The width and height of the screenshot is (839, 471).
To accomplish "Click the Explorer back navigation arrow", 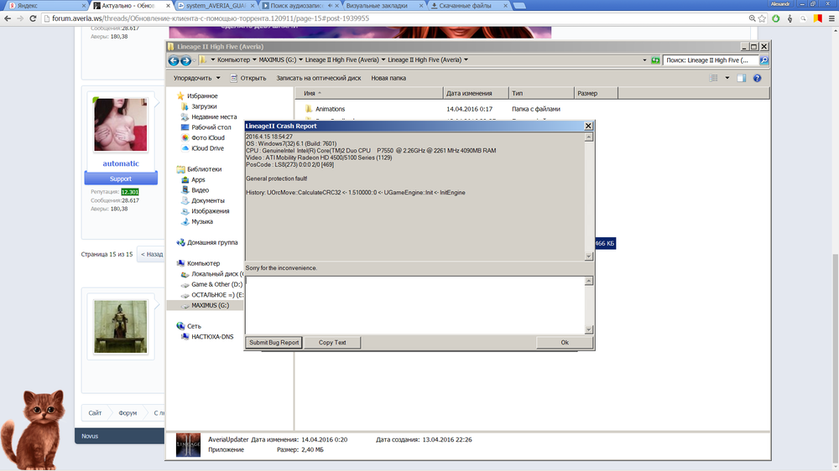I will point(174,60).
